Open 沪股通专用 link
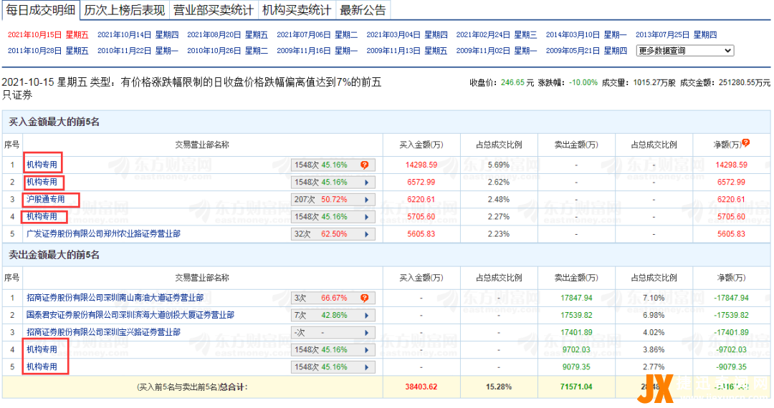Viewport: 774px width, 408px height. (46, 199)
